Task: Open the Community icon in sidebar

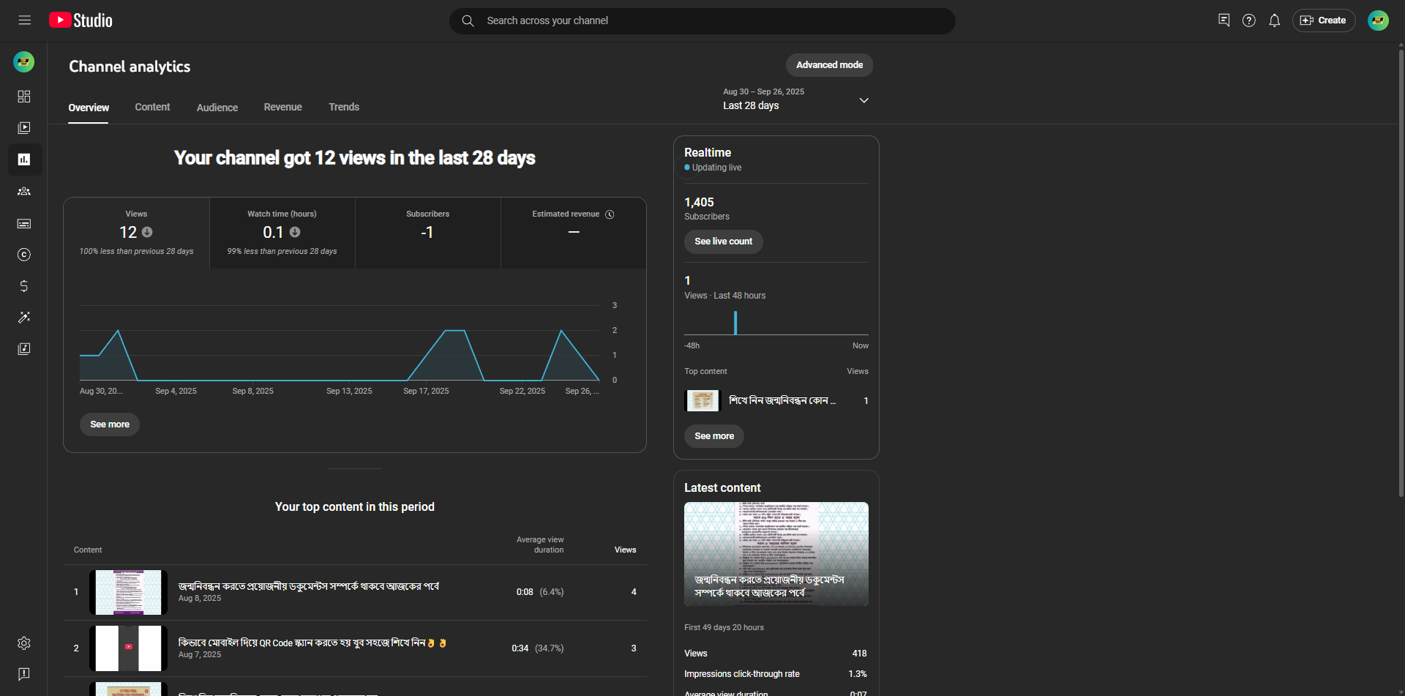Action: tap(24, 192)
